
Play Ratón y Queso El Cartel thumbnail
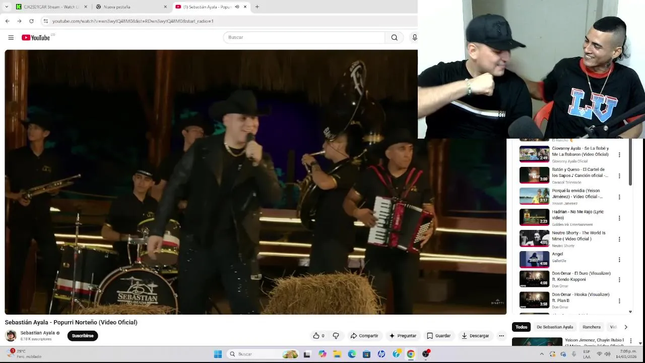tap(534, 175)
